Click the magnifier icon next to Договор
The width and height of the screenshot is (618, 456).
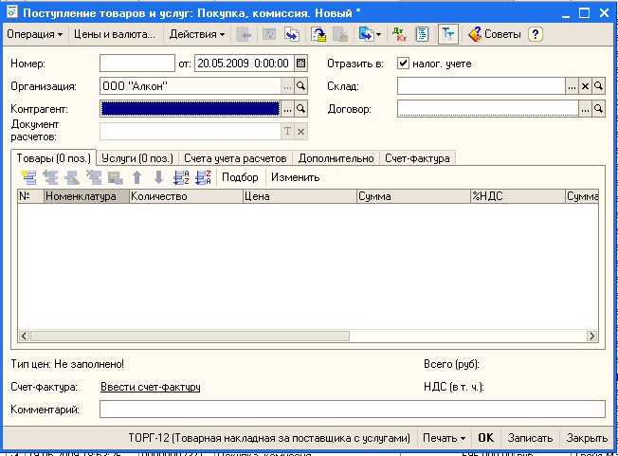pos(599,109)
